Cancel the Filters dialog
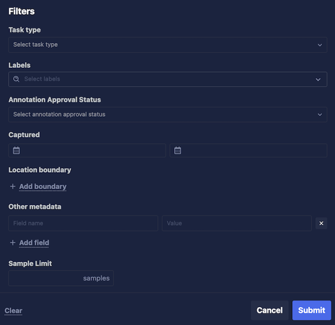The height and width of the screenshot is (325, 335). point(270,310)
